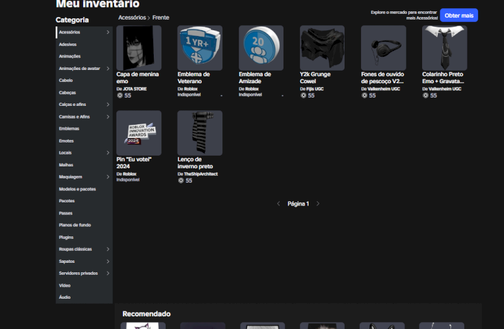Open the Capa de menina emo thumbnail
Screen dimensions: 504x329
139,48
